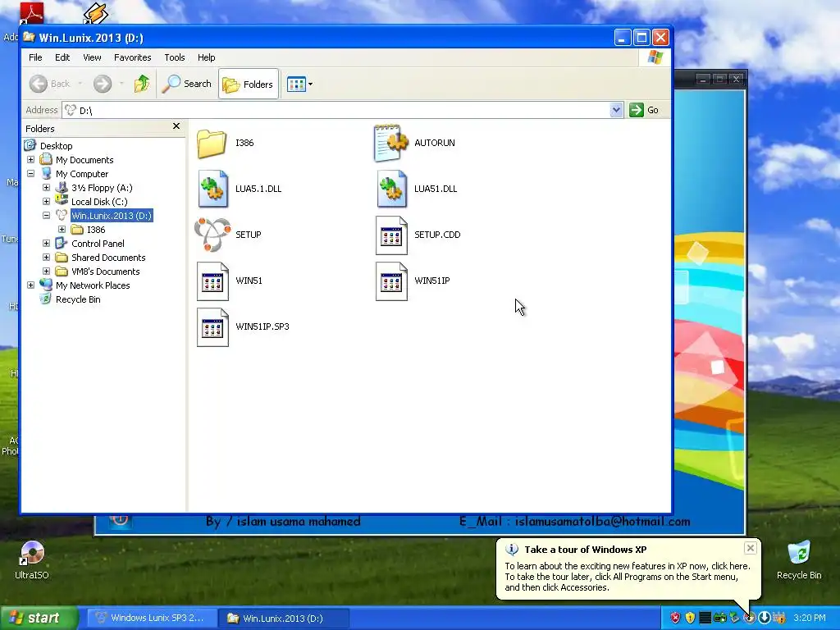The width and height of the screenshot is (840, 630).
Task: Open the Help menu
Action: [206, 57]
